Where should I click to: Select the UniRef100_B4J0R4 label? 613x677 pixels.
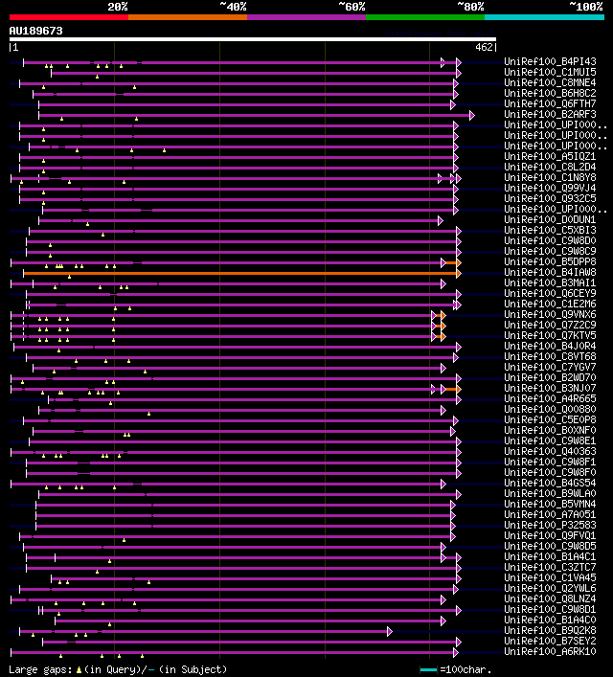point(550,346)
